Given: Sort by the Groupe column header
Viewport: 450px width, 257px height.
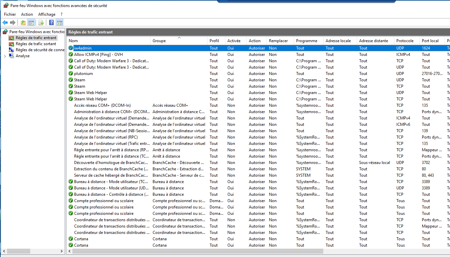Looking at the screenshot, I should coord(179,41).
